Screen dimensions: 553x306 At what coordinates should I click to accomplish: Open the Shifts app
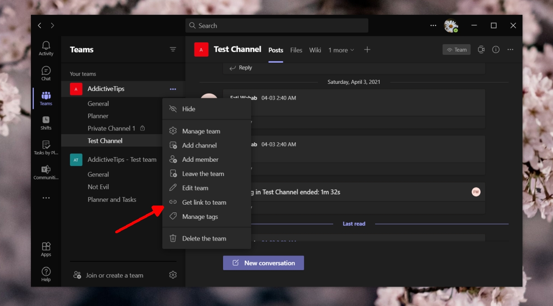point(46,123)
